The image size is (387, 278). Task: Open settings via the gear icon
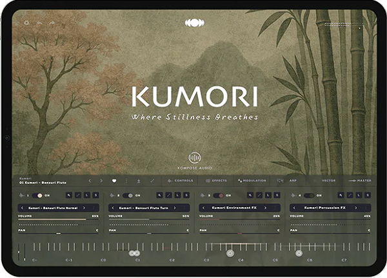[x=26, y=23]
